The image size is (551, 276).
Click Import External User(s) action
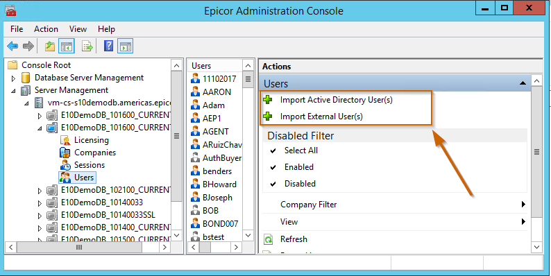point(321,117)
